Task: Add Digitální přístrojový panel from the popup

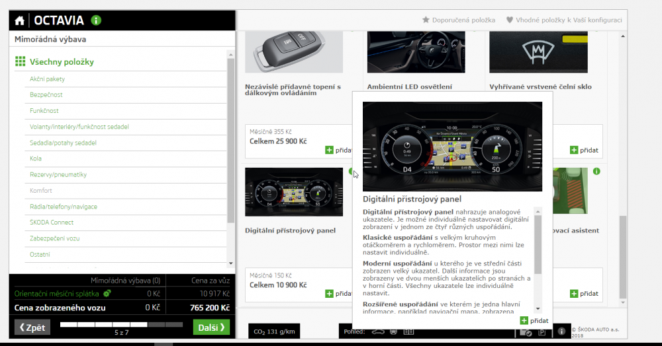Action: click(x=534, y=321)
